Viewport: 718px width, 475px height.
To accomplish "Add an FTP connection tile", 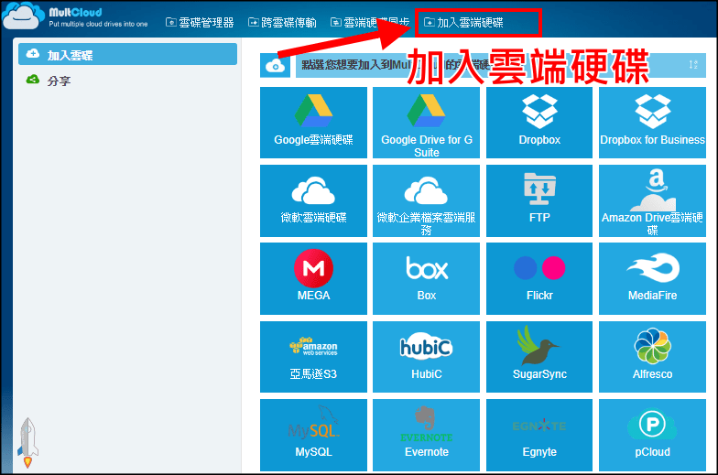I will [538, 201].
